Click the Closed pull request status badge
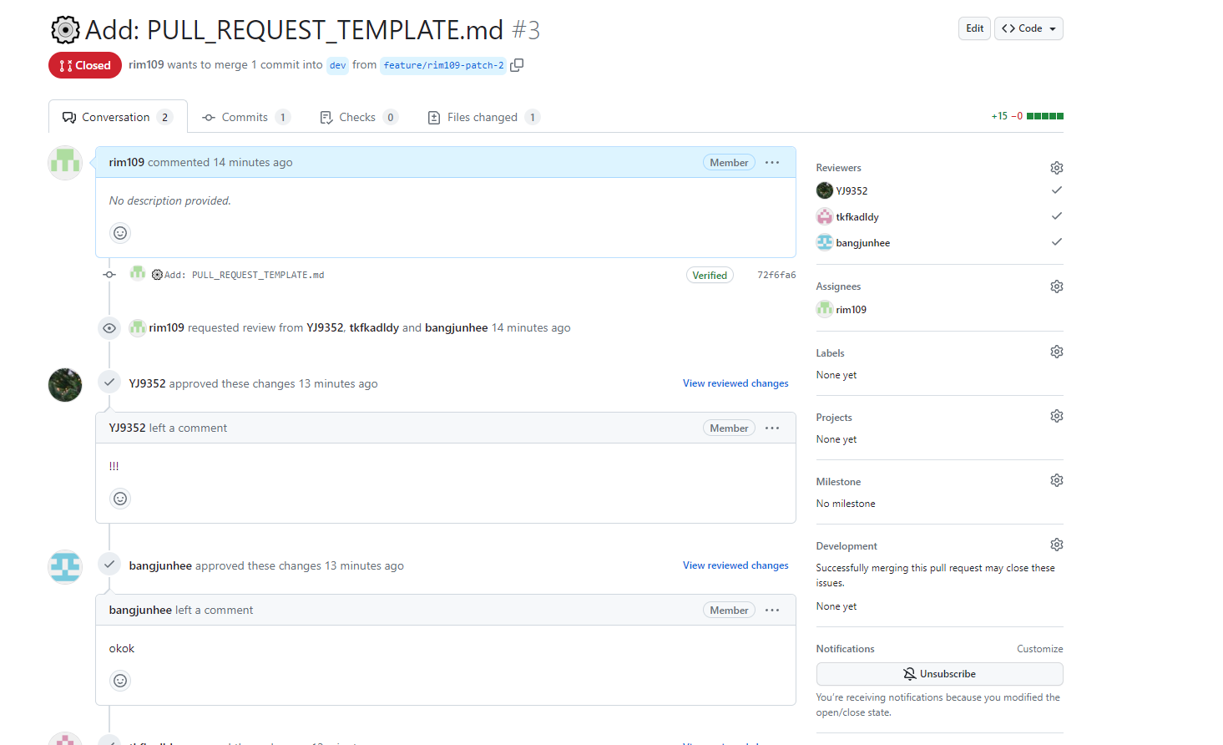The image size is (1223, 745). 85,65
